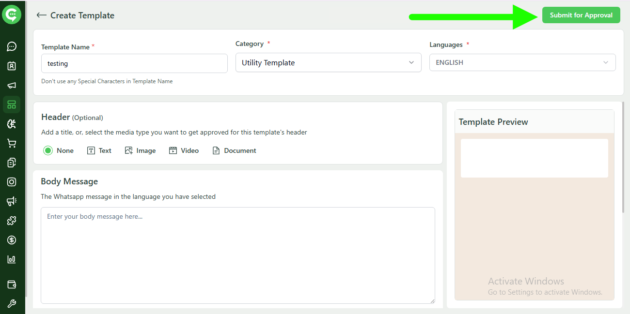Viewport: 630px width, 314px height.
Task: Choose Text as the header media type
Action: (99, 150)
